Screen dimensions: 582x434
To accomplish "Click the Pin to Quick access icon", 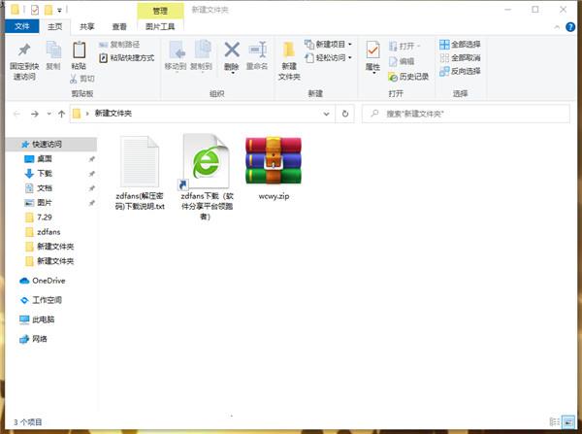I will point(24,50).
